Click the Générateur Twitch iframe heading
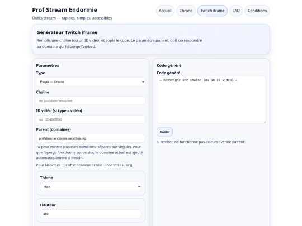 coord(67,32)
